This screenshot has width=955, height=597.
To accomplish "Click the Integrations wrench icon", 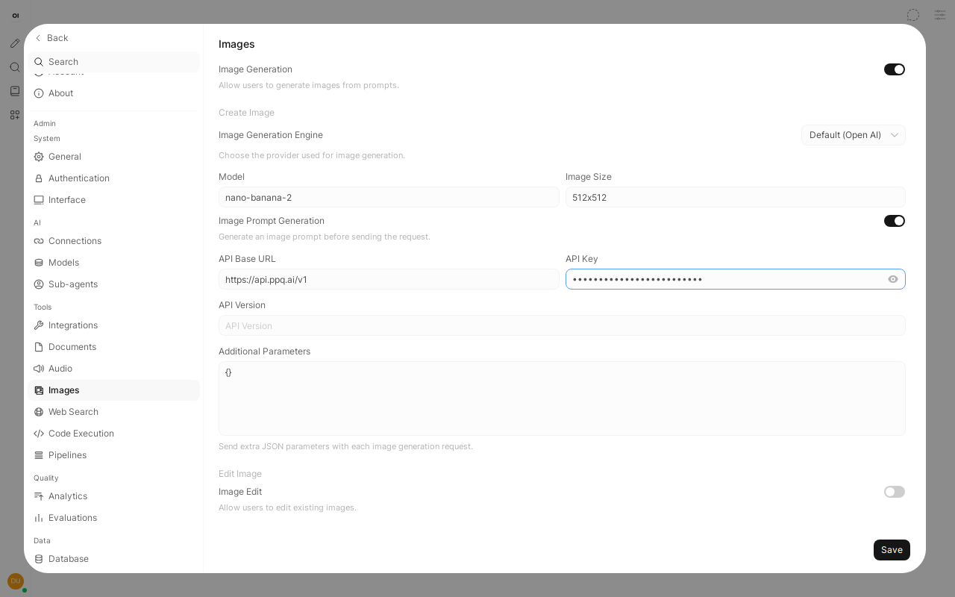I will pos(39,325).
